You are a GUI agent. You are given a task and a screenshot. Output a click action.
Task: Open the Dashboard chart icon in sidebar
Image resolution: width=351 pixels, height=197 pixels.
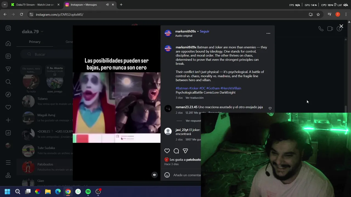coord(8,133)
